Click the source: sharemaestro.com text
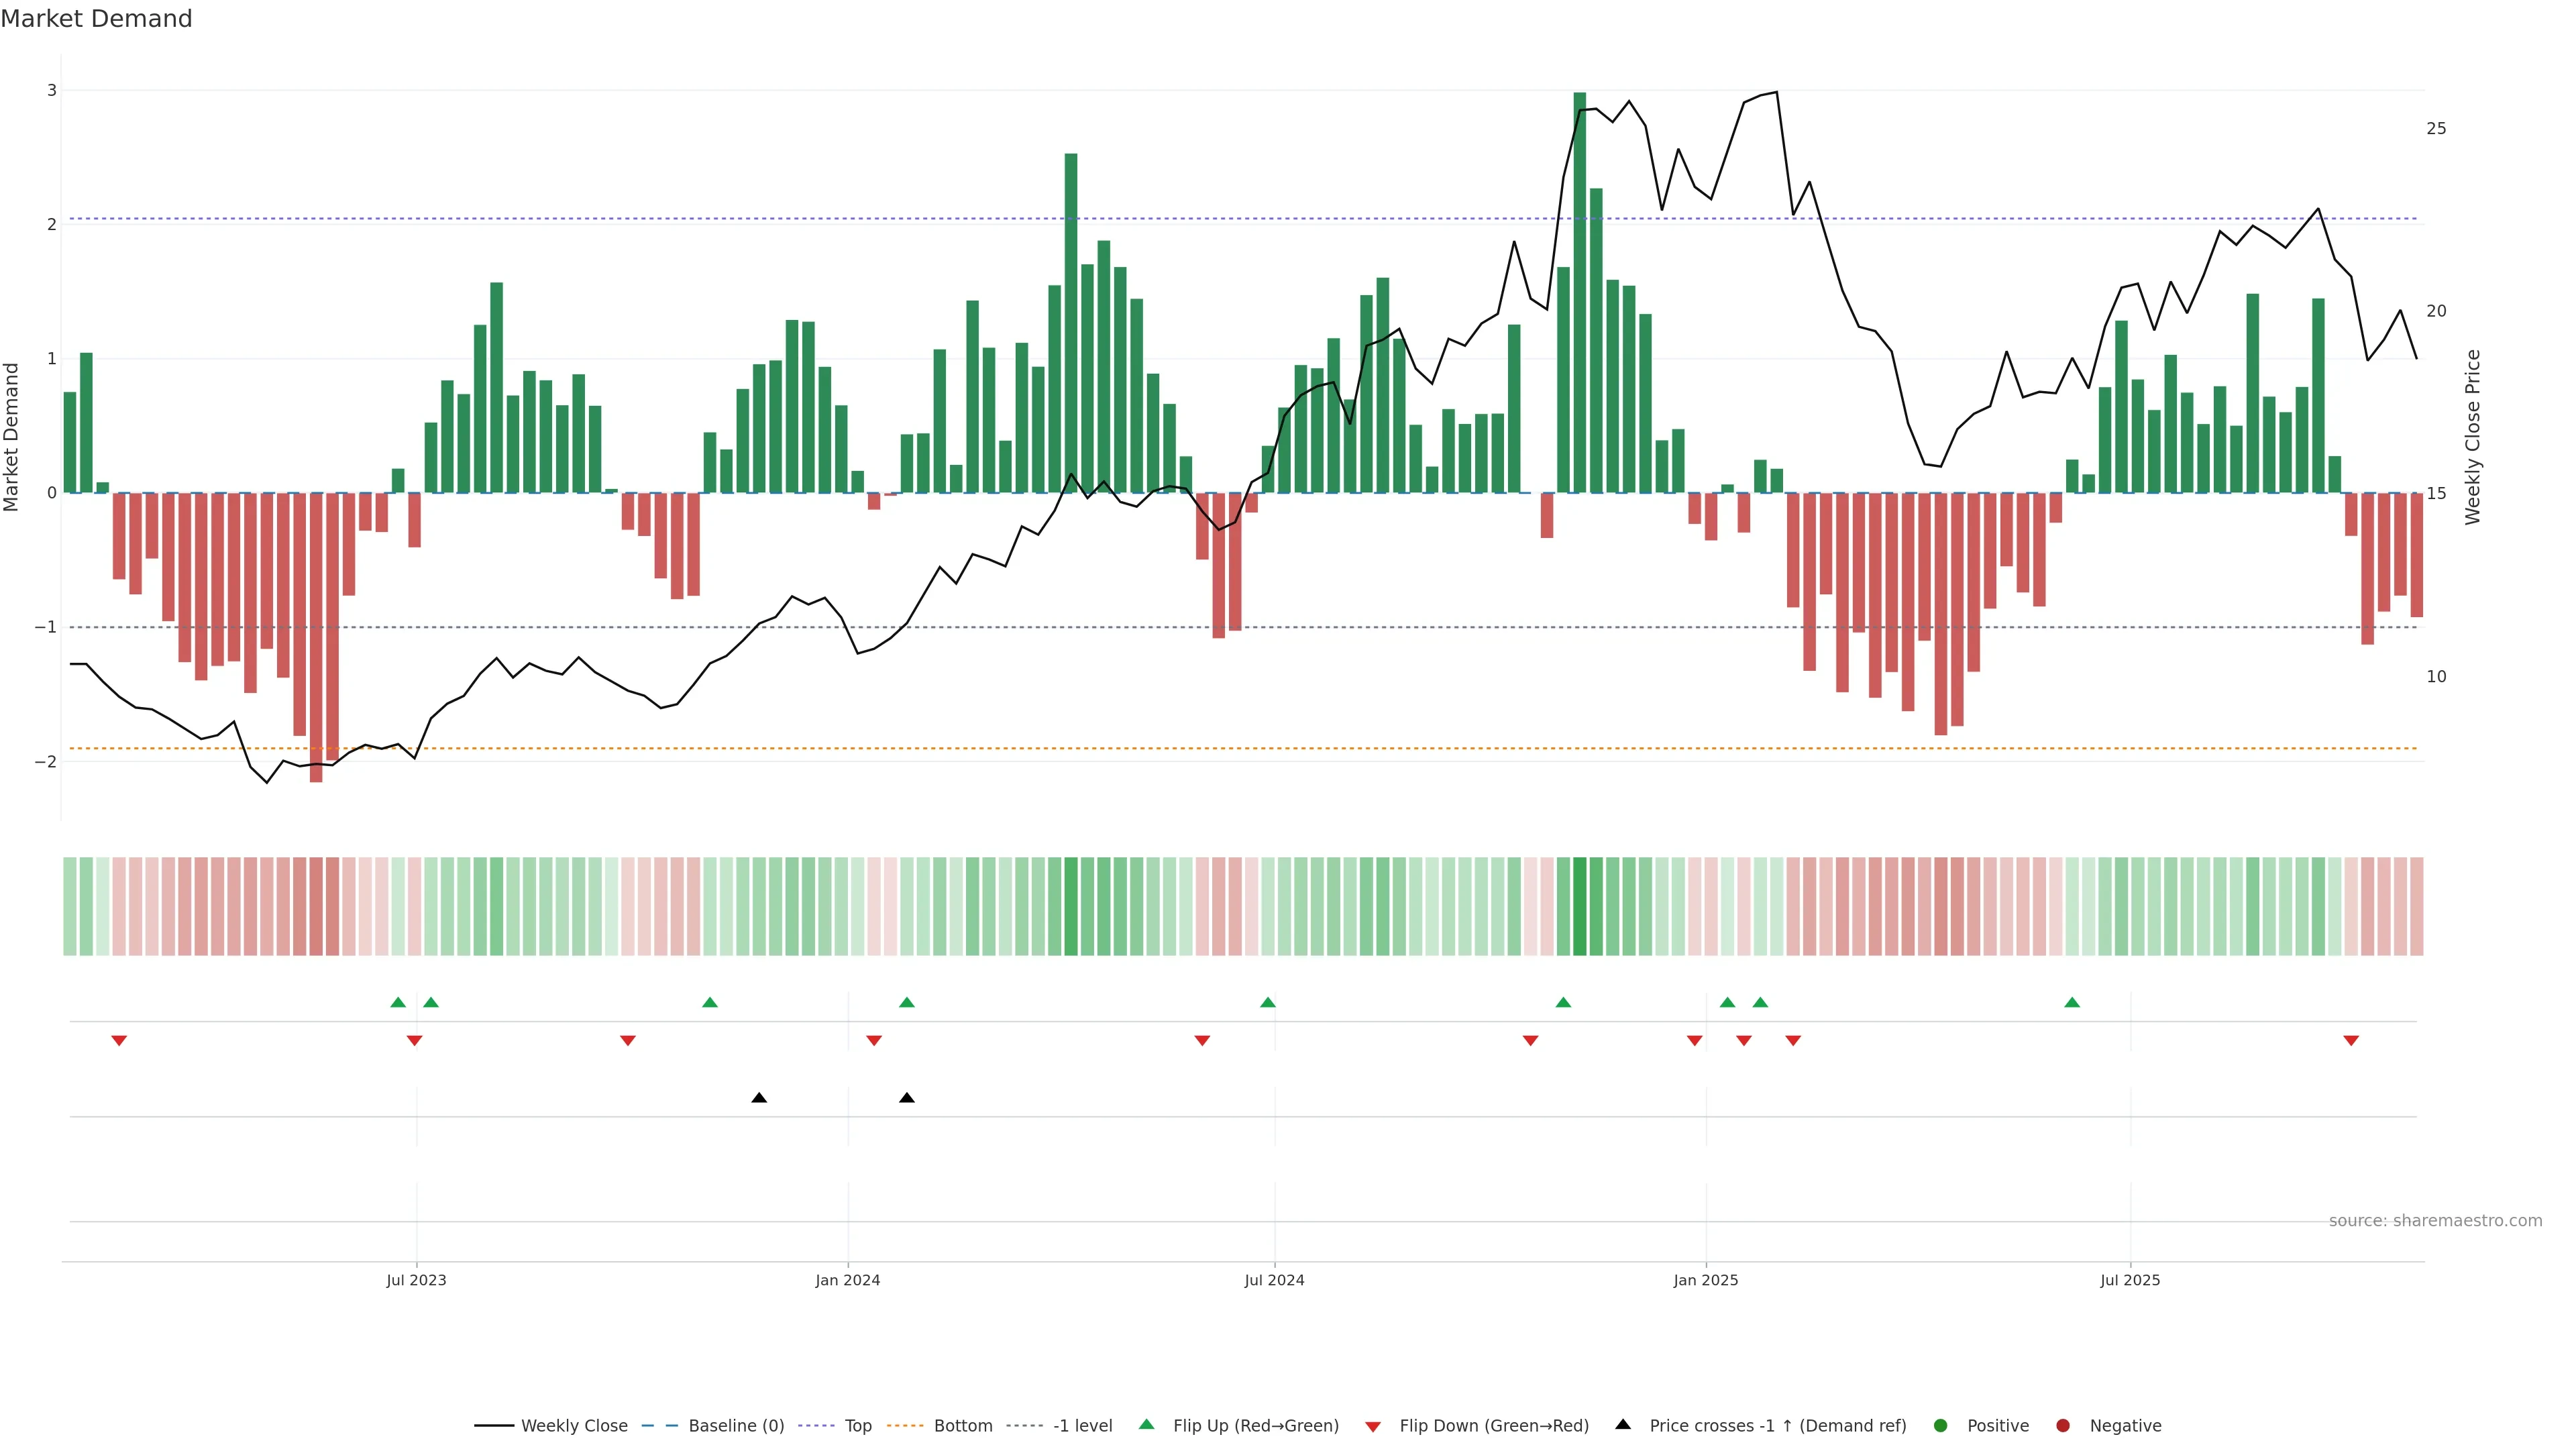Viewport: 2576px width, 1449px height. click(x=2435, y=1221)
